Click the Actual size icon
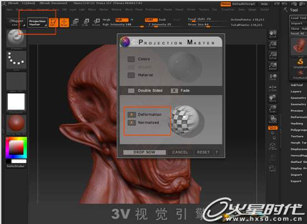Image resolution: width=307 pixels, height=224 pixels. point(273,56)
